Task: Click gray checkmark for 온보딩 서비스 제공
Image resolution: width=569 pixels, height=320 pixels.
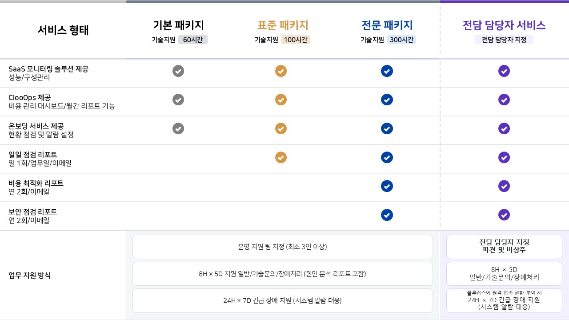Action: pos(178,128)
